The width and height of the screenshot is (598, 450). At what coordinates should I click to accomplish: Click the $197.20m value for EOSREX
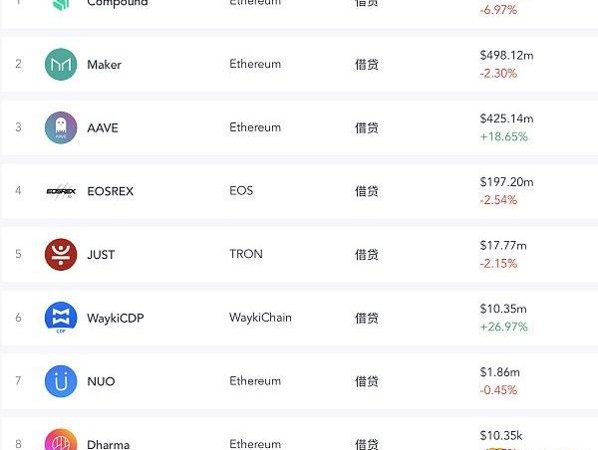tap(506, 182)
